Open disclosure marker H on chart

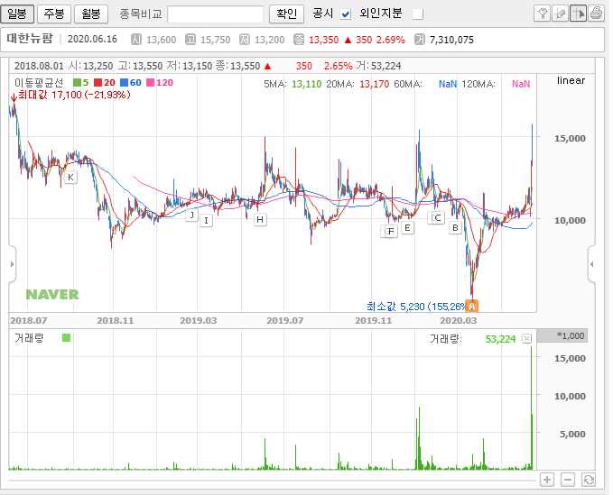tap(260, 219)
